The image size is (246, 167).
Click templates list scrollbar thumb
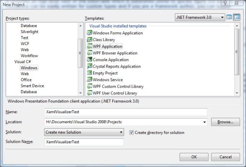coord(237,52)
